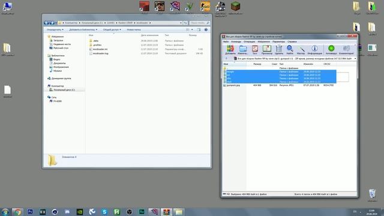The image size is (384, 216).
Task: Open the Команды menu in WinRAR
Action: [236, 41]
